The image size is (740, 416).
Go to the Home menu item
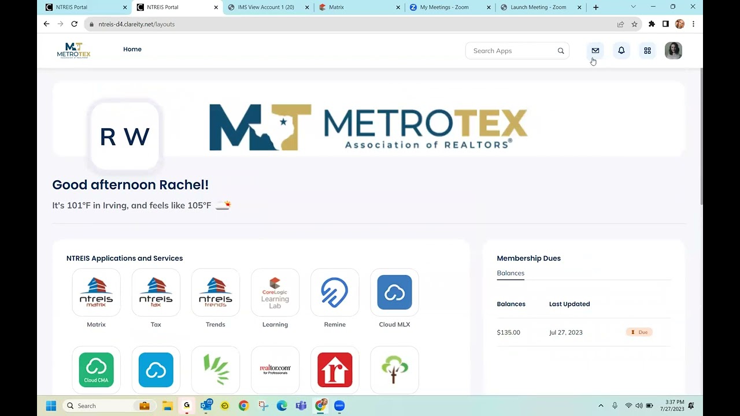tap(132, 49)
